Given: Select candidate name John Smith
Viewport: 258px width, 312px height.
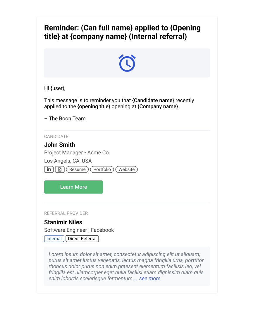Looking at the screenshot, I should (x=60, y=145).
